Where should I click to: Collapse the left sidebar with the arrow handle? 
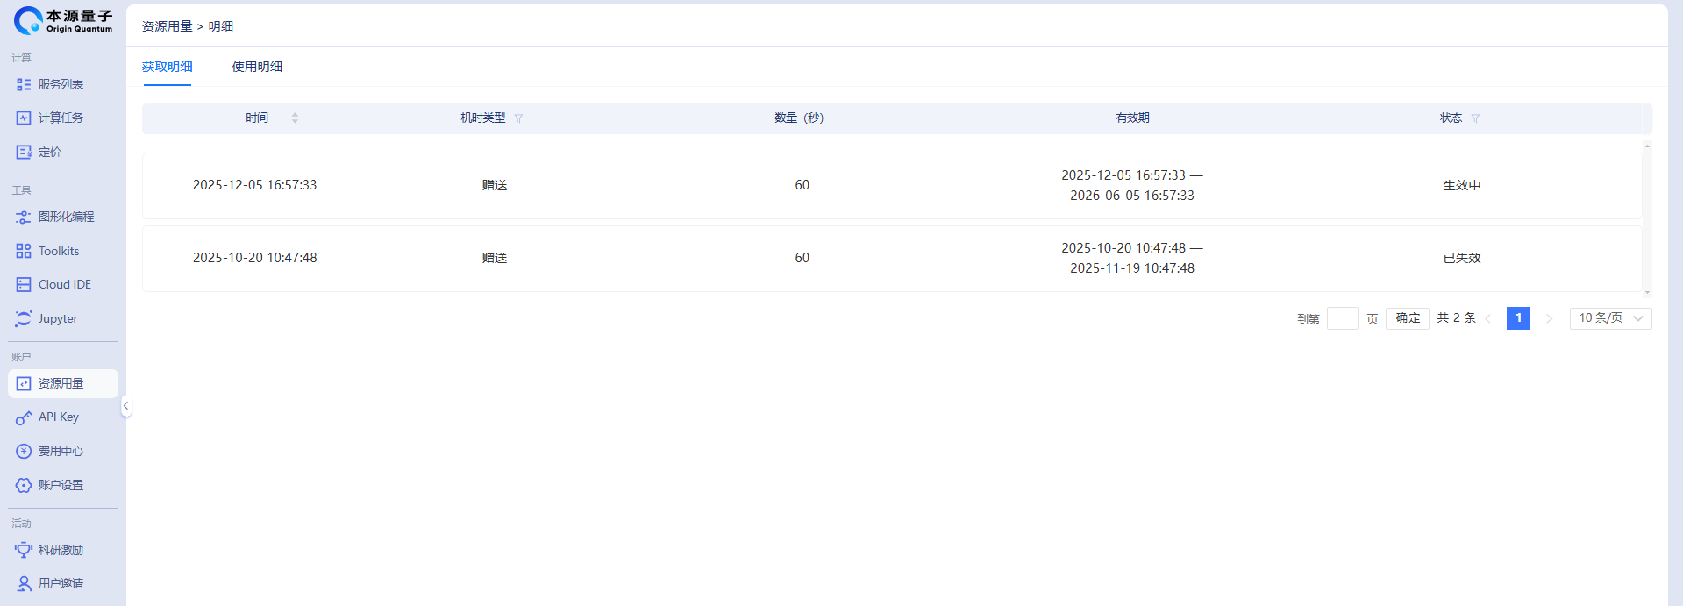click(x=126, y=406)
